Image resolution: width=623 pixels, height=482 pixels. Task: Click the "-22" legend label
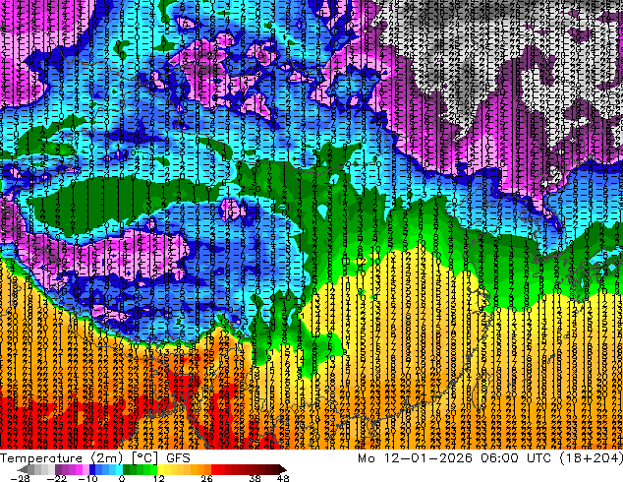[56, 478]
